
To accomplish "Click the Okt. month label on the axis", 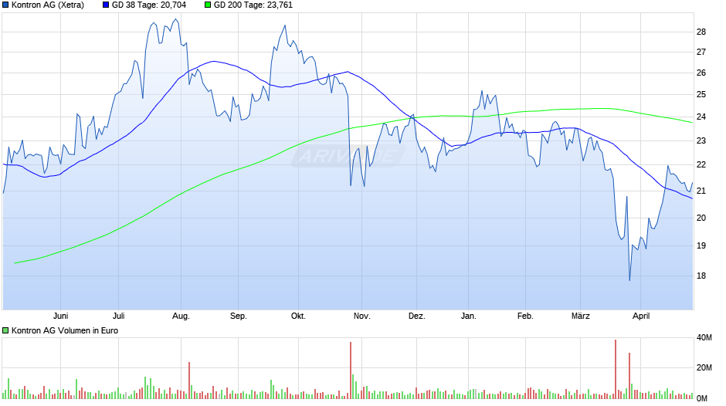I will tap(298, 316).
